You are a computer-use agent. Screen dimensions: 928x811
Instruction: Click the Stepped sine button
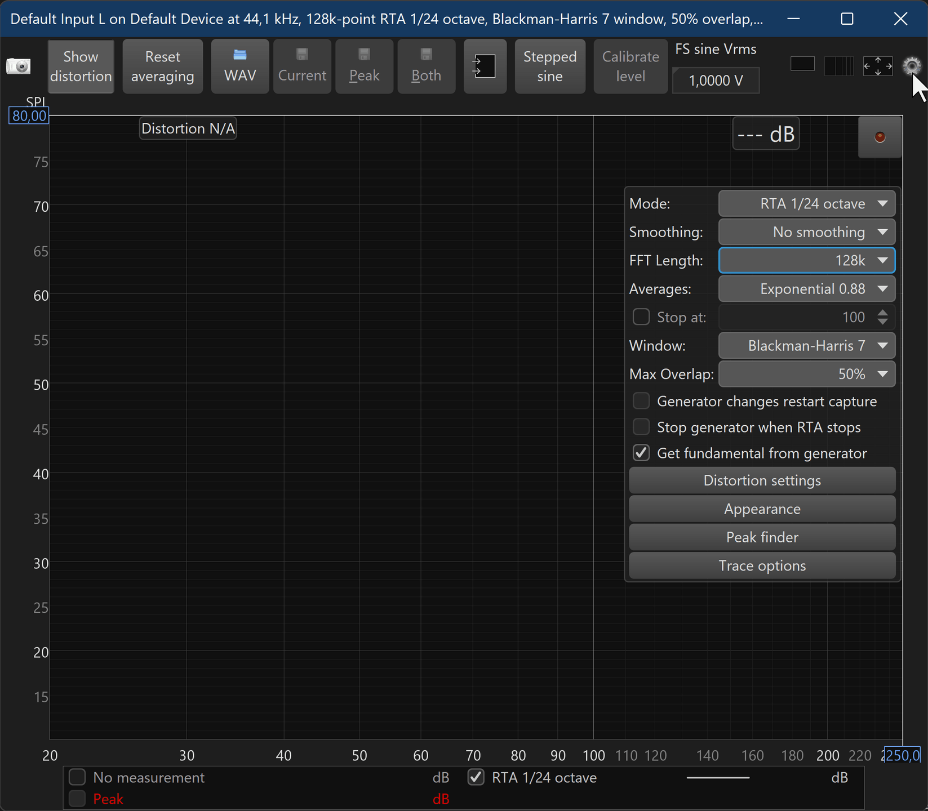point(549,66)
